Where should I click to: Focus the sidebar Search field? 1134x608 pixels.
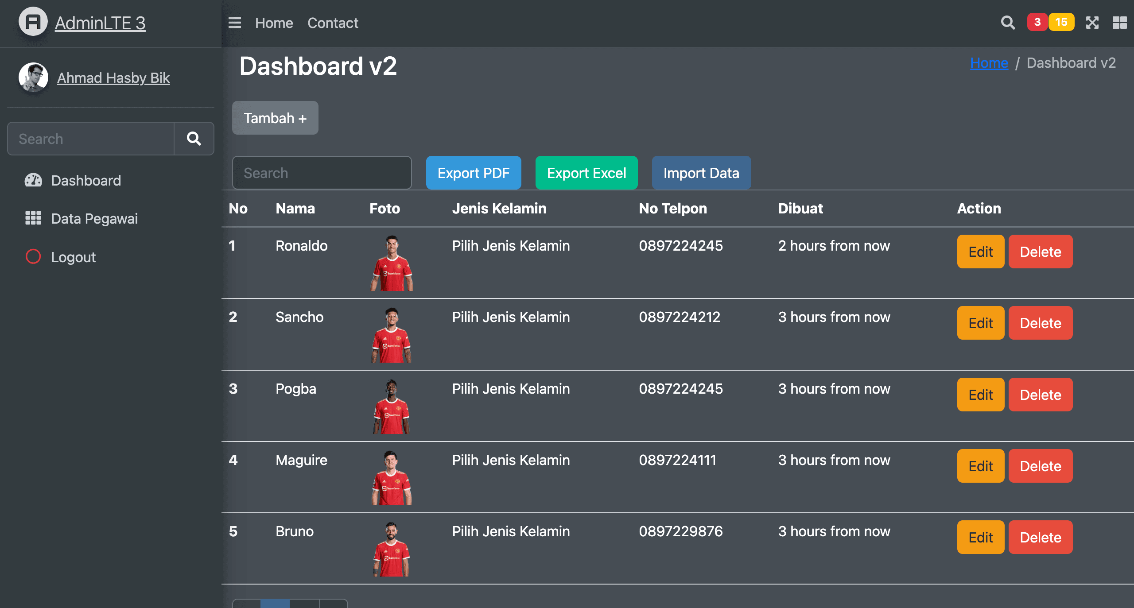(x=91, y=139)
